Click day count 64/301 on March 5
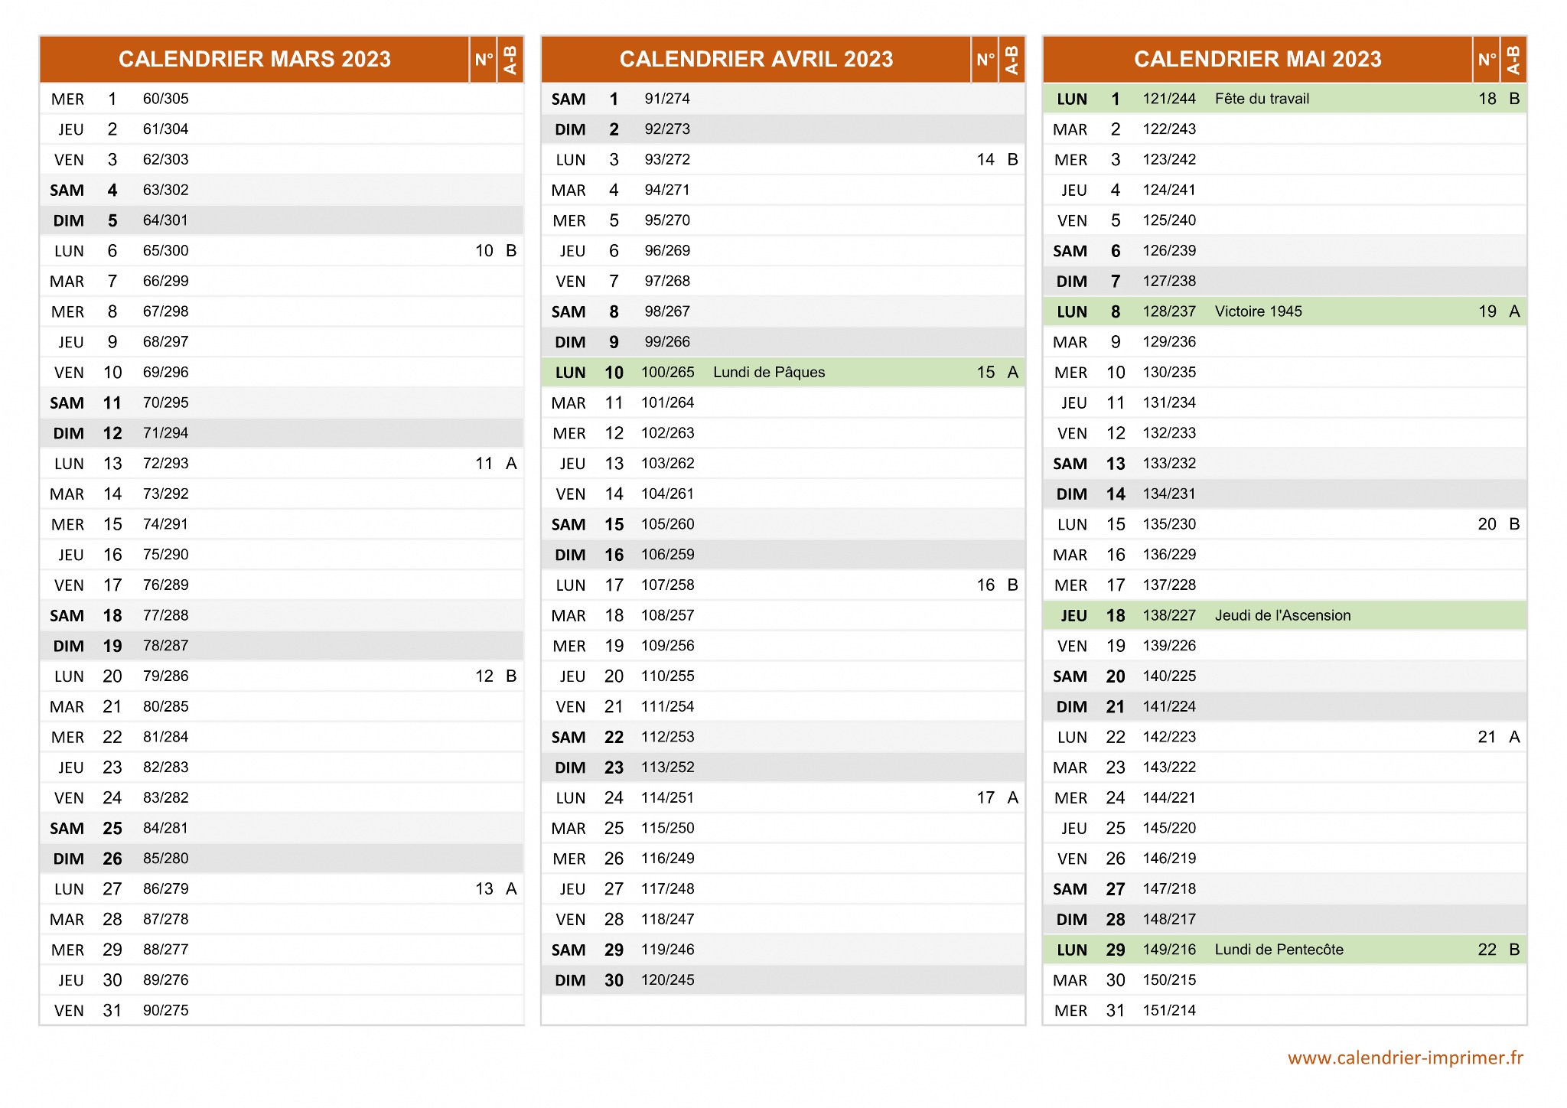This screenshot has height=1108, width=1567. pos(165,220)
